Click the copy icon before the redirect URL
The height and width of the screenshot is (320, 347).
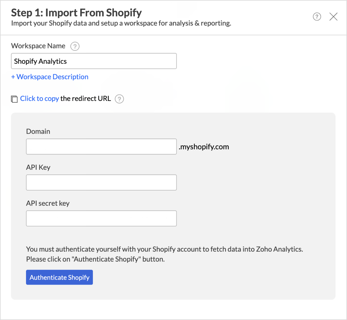click(14, 99)
